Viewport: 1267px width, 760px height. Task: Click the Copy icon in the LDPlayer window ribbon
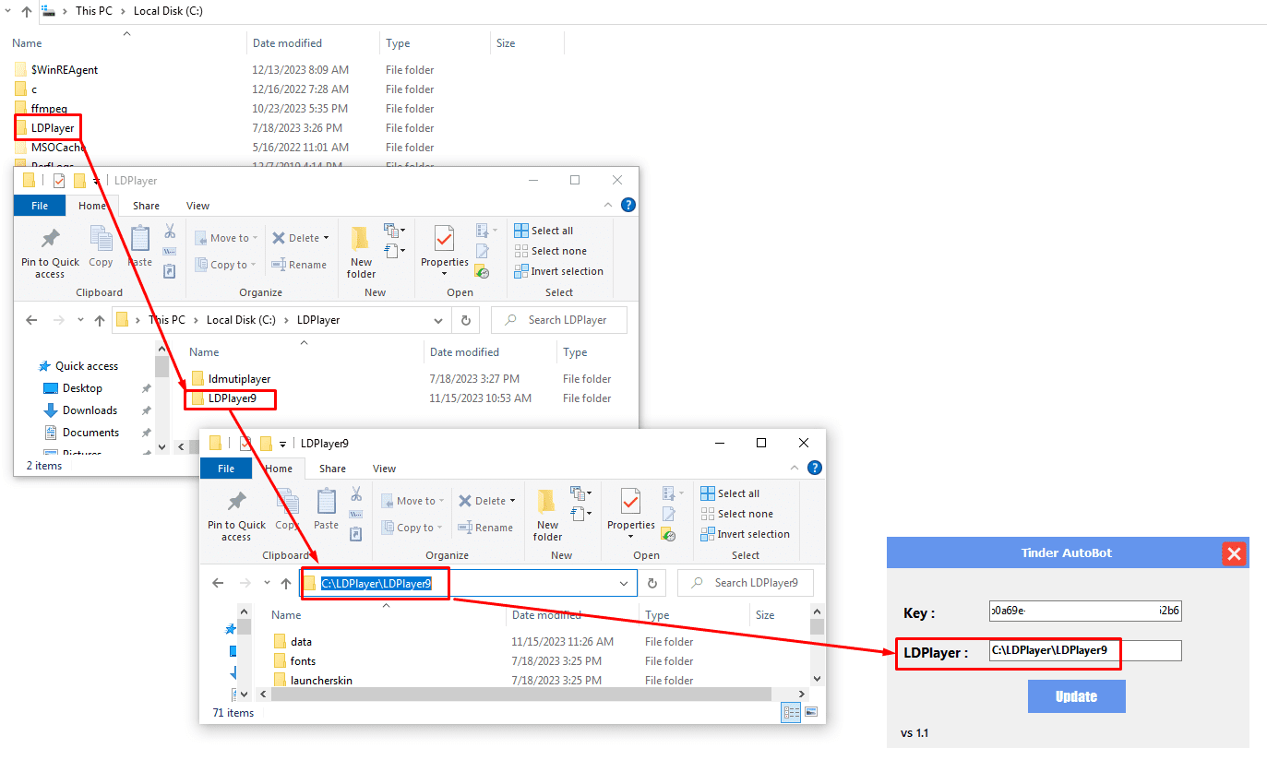click(101, 247)
